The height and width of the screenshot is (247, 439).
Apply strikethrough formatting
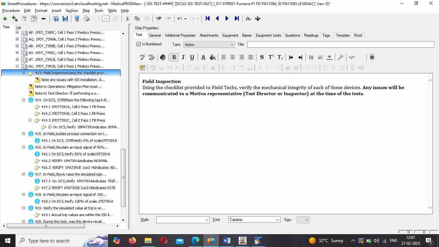coord(262,57)
